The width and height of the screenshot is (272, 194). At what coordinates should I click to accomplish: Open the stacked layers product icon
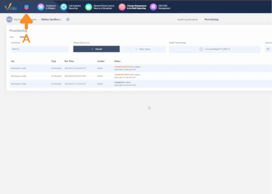(x=26, y=7)
